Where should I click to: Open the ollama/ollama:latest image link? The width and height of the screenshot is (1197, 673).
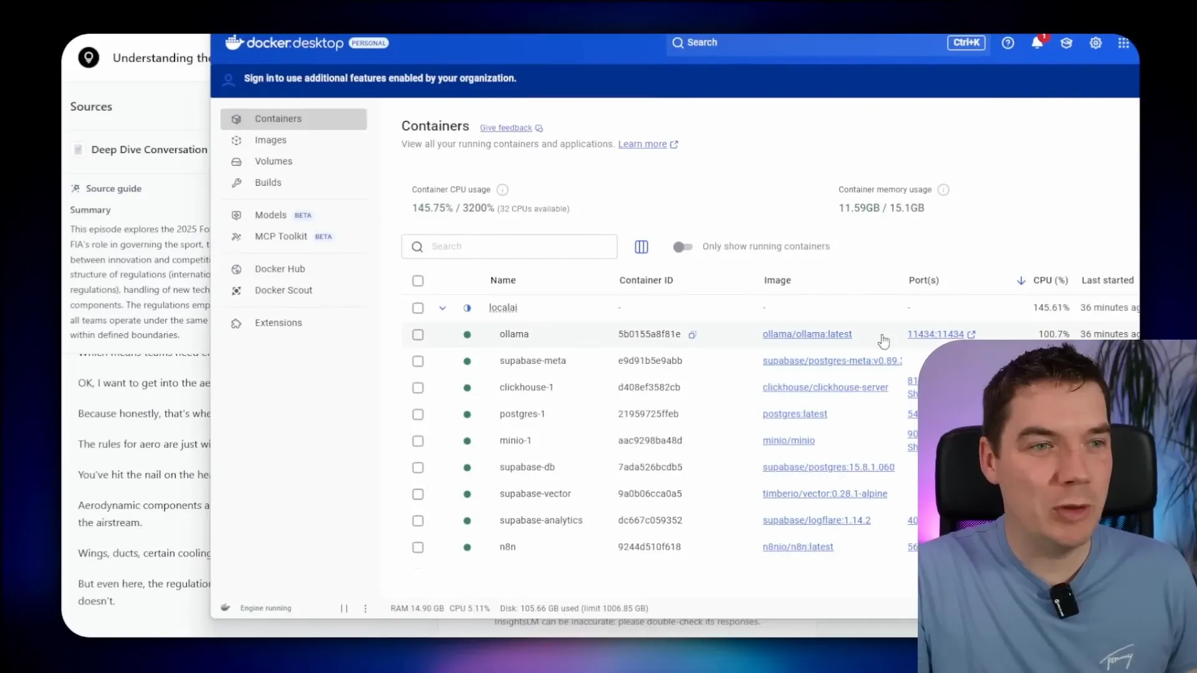click(807, 335)
